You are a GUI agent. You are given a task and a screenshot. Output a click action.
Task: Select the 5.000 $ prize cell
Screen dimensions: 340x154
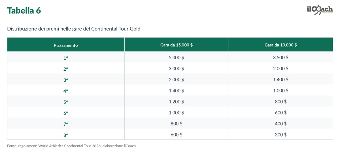tap(177, 57)
